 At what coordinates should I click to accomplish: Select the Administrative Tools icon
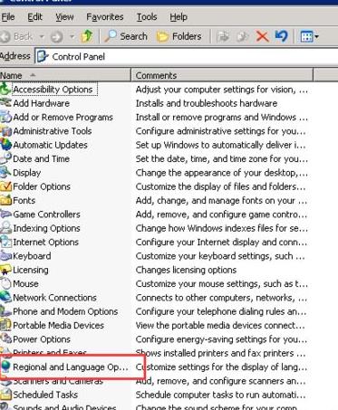click(x=5, y=131)
